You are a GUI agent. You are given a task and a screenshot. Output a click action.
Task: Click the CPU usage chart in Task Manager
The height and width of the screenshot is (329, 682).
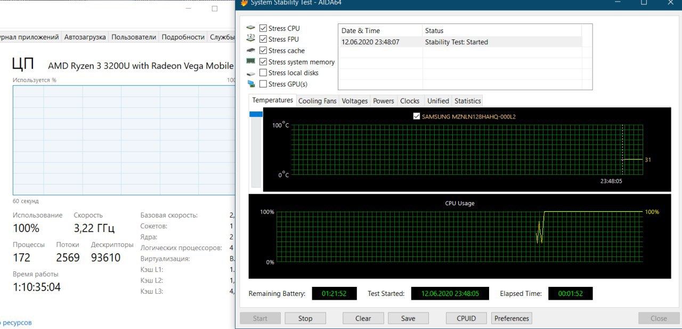tap(124, 140)
